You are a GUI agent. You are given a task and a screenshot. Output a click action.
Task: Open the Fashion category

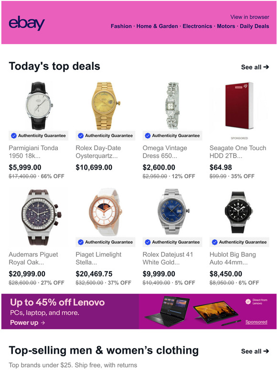click(121, 26)
